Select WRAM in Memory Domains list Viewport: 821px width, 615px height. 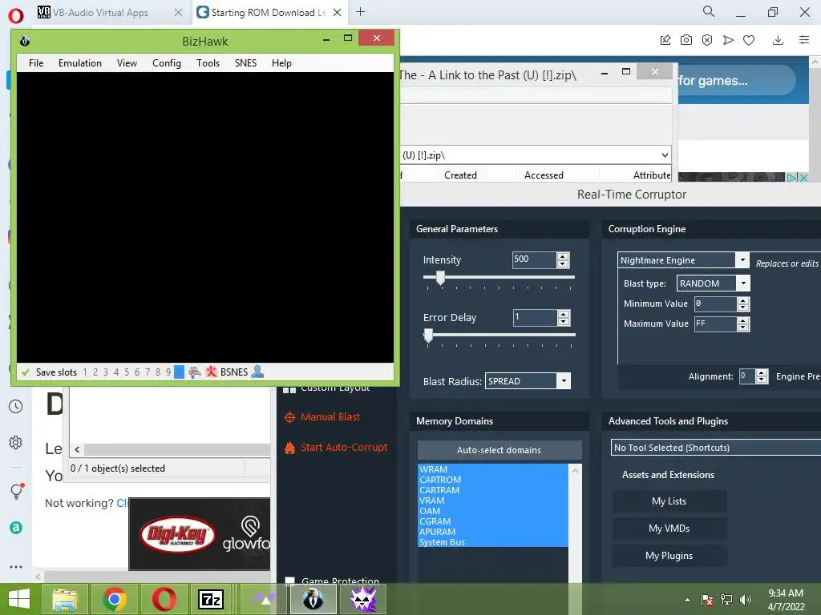493,469
